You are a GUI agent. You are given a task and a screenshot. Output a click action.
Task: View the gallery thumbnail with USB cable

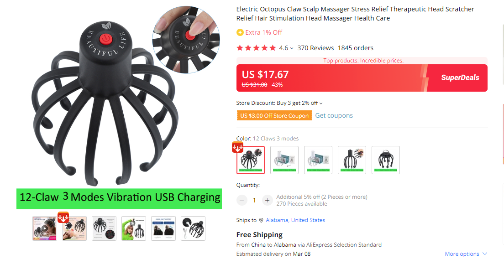tap(193, 228)
